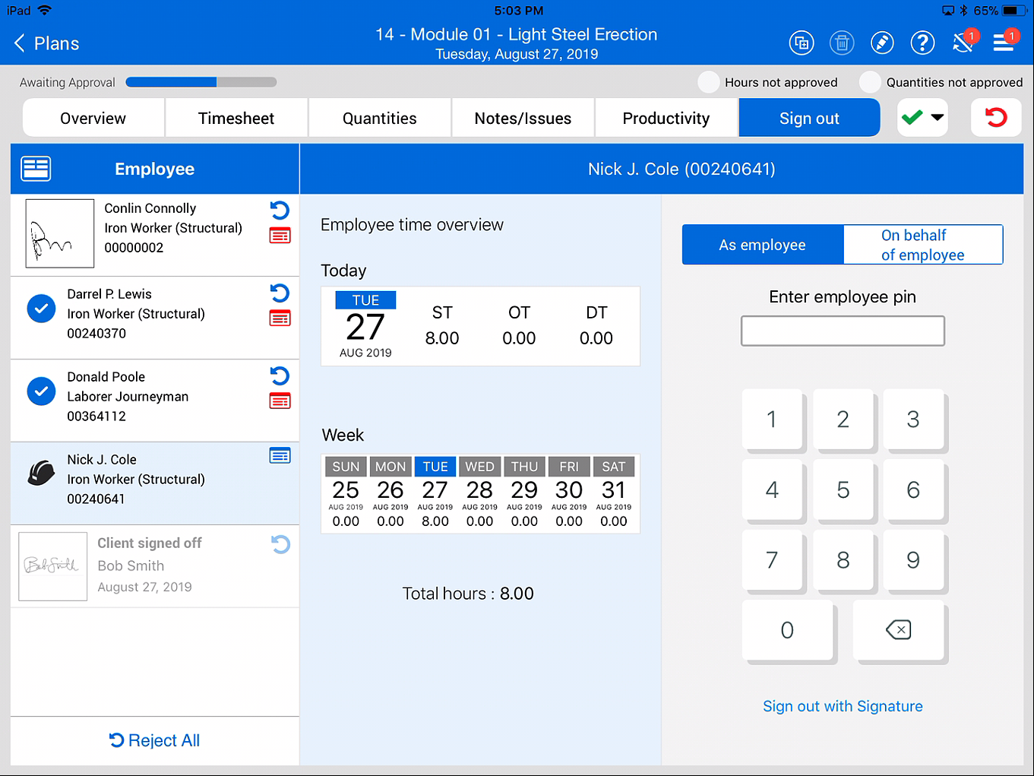Open the edit pencil icon in header
This screenshot has width=1034, height=776.
coord(882,43)
